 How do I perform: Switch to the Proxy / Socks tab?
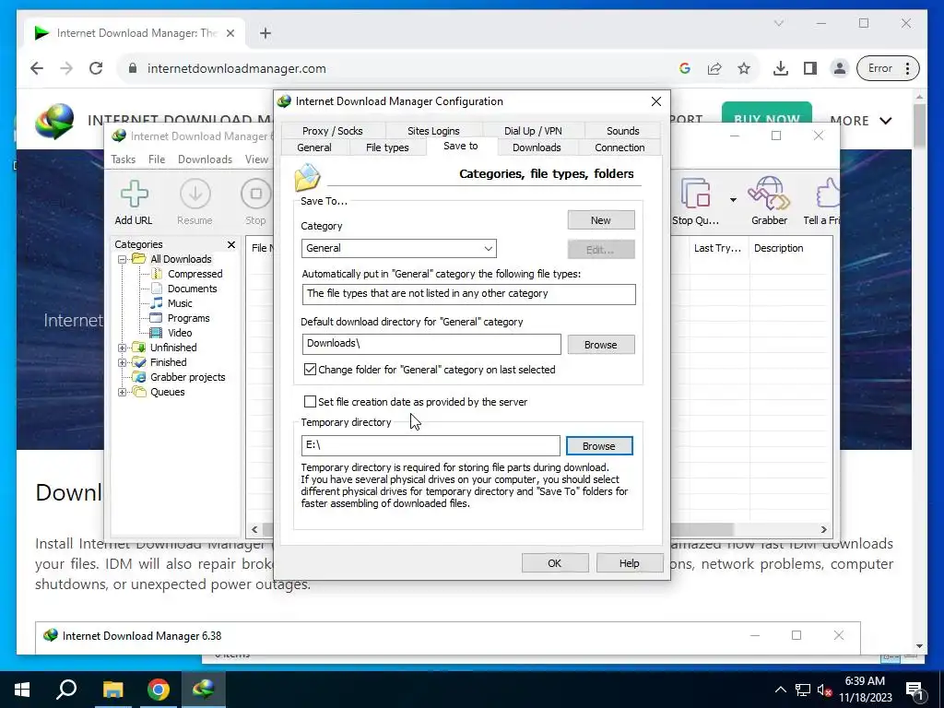[332, 131]
